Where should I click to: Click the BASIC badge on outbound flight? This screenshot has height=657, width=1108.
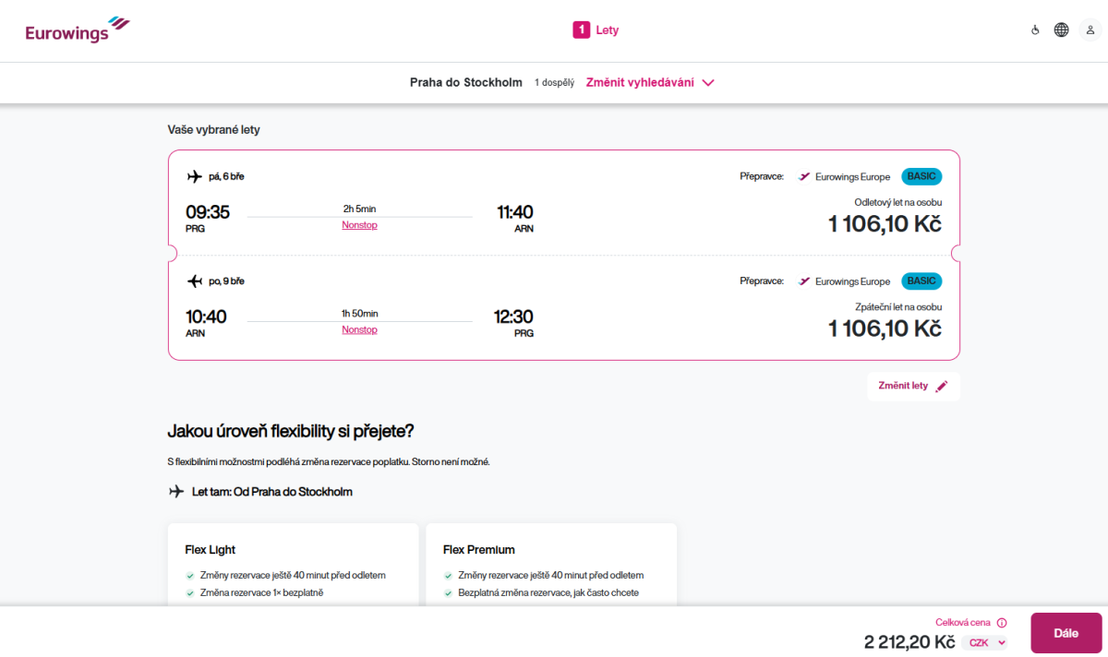click(921, 176)
